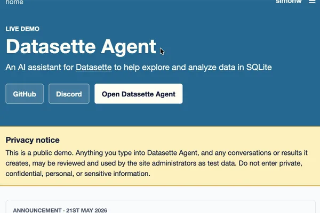320x213 pixels.
Task: Open the Discord button
Action: (x=69, y=94)
